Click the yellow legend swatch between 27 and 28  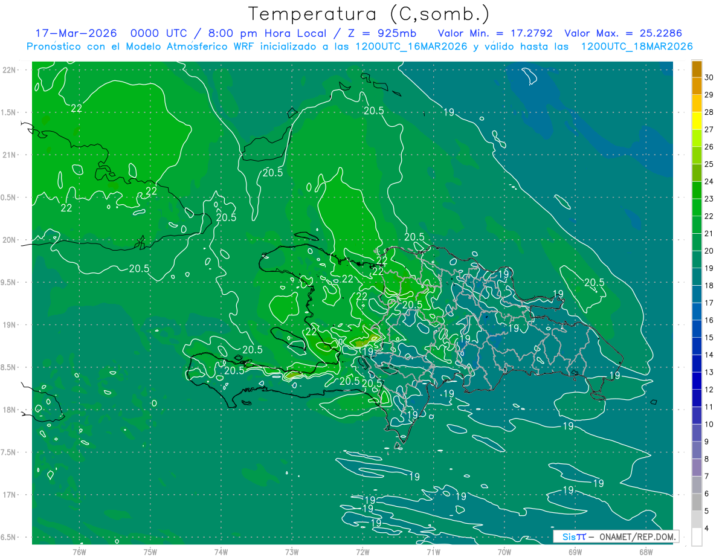697,120
